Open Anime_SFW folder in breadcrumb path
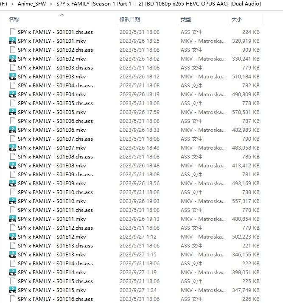The image size is (283, 303). coord(32,4)
